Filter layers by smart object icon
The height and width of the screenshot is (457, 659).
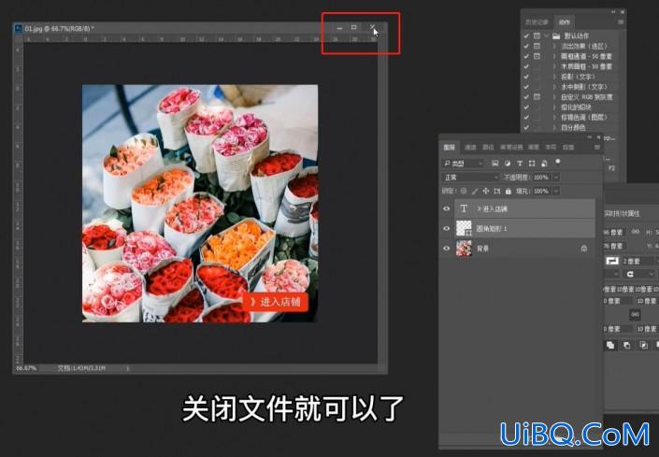point(544,163)
